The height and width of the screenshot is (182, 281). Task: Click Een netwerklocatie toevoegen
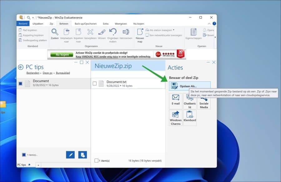[x=164, y=35]
